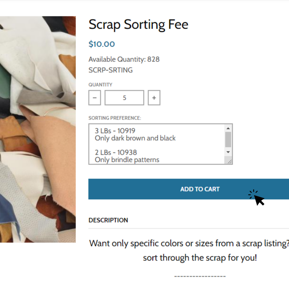The image size is (289, 289).
Task: Select the Scrap Sorting Fee title
Action: 138,24
